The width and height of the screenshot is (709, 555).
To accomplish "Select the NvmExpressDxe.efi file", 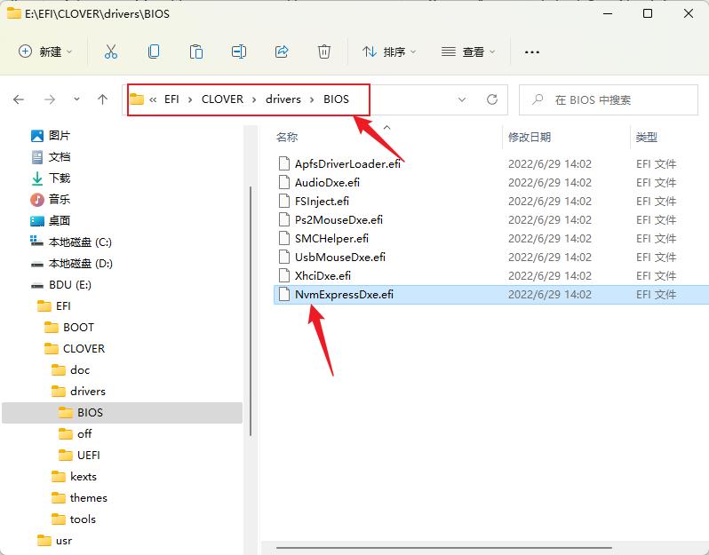I will pyautogui.click(x=344, y=295).
